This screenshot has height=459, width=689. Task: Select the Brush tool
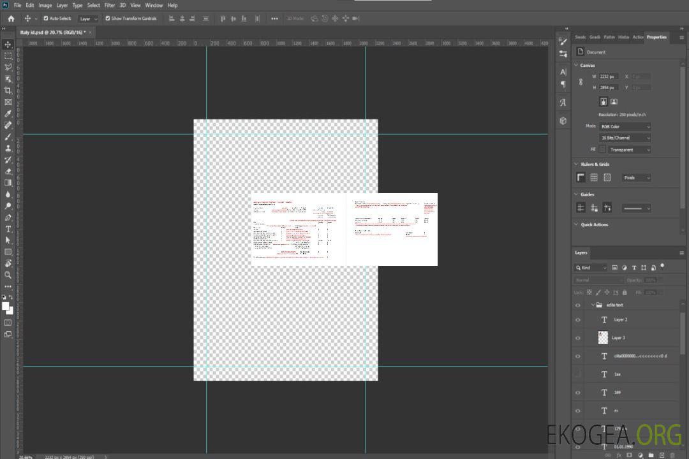[x=8, y=136]
